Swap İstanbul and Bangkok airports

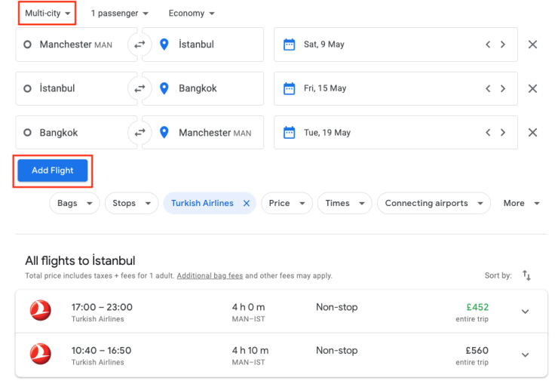point(139,88)
